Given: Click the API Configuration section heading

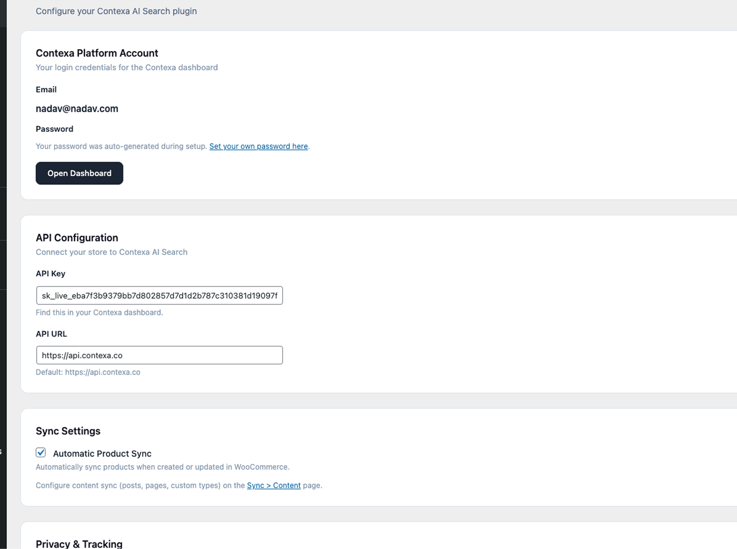Looking at the screenshot, I should click(77, 237).
